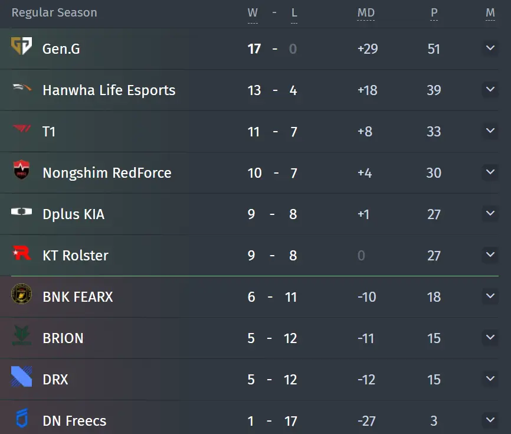Click the MD column header
The image size is (511, 434).
coord(366,13)
